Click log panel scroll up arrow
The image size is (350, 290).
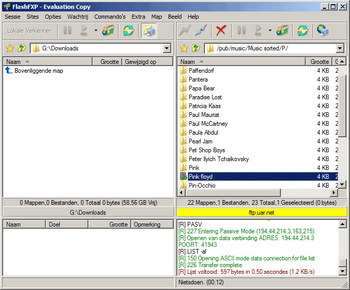[342, 224]
